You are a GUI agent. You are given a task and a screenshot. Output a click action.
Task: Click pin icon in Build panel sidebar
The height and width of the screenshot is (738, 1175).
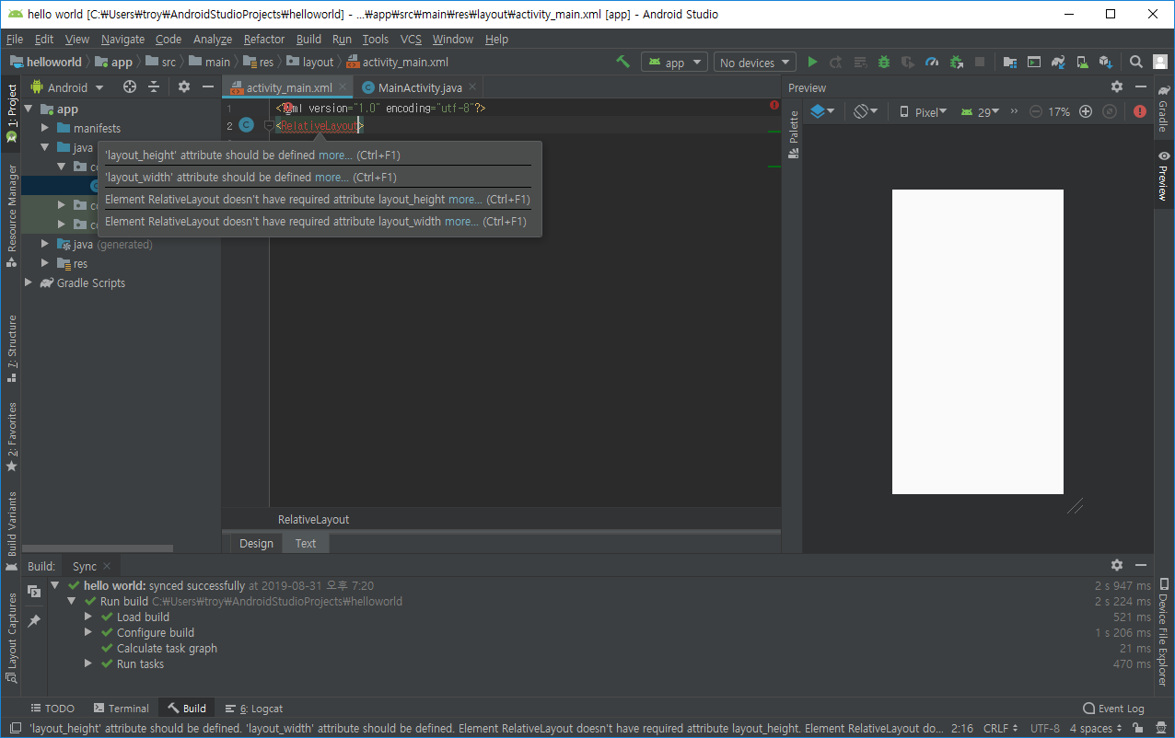(x=34, y=621)
